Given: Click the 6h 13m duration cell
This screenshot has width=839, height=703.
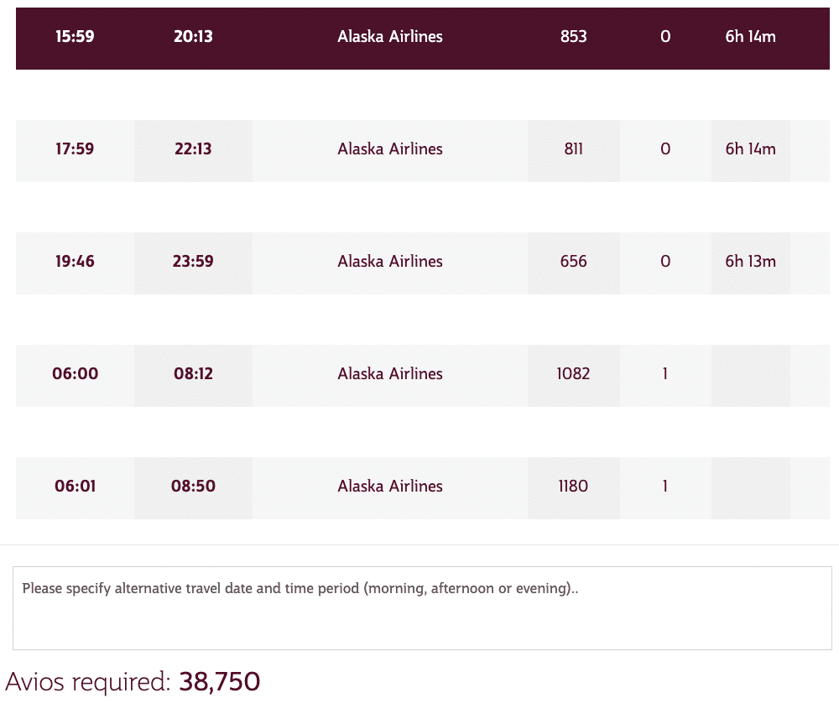Looking at the screenshot, I should (x=750, y=262).
